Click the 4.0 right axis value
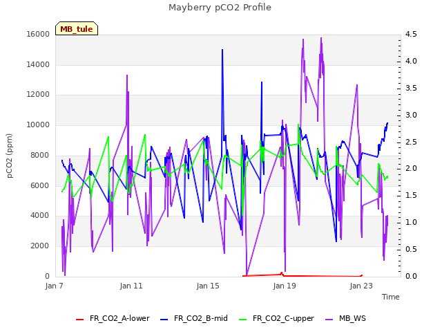 tap(411, 62)
